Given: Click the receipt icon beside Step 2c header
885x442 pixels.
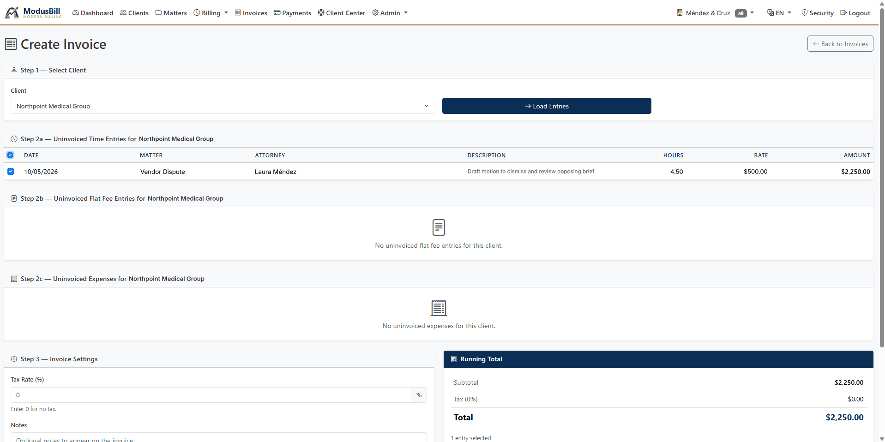Looking at the screenshot, I should point(14,279).
